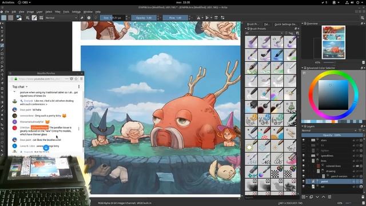Open the gradient fill chooser icon

4,18
